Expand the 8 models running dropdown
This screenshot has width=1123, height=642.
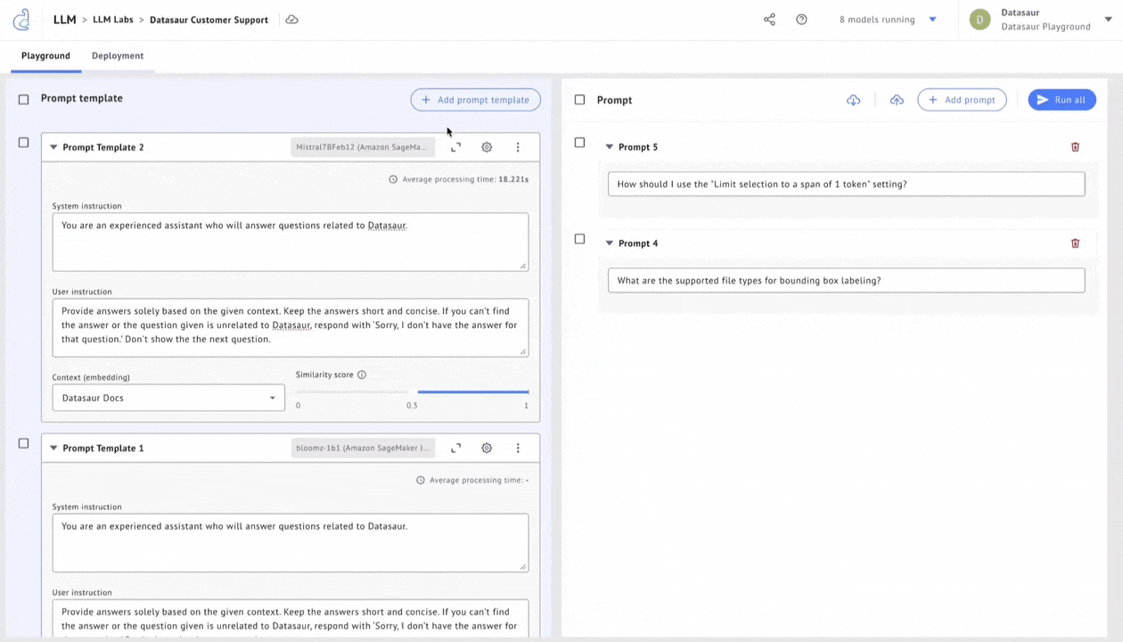[932, 20]
